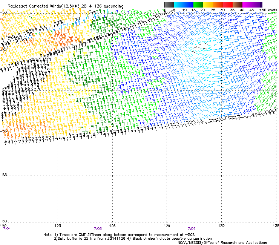Click the gray 0-5 knots legend segment
The height and width of the screenshot is (245, 279).
click(169, 5)
